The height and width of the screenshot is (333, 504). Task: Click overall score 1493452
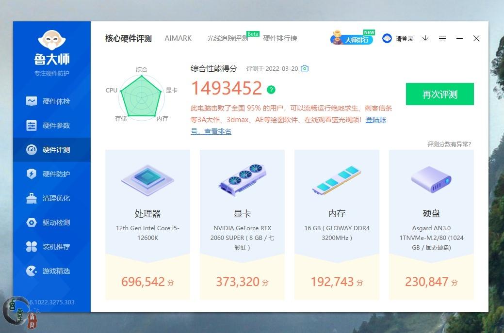point(227,88)
